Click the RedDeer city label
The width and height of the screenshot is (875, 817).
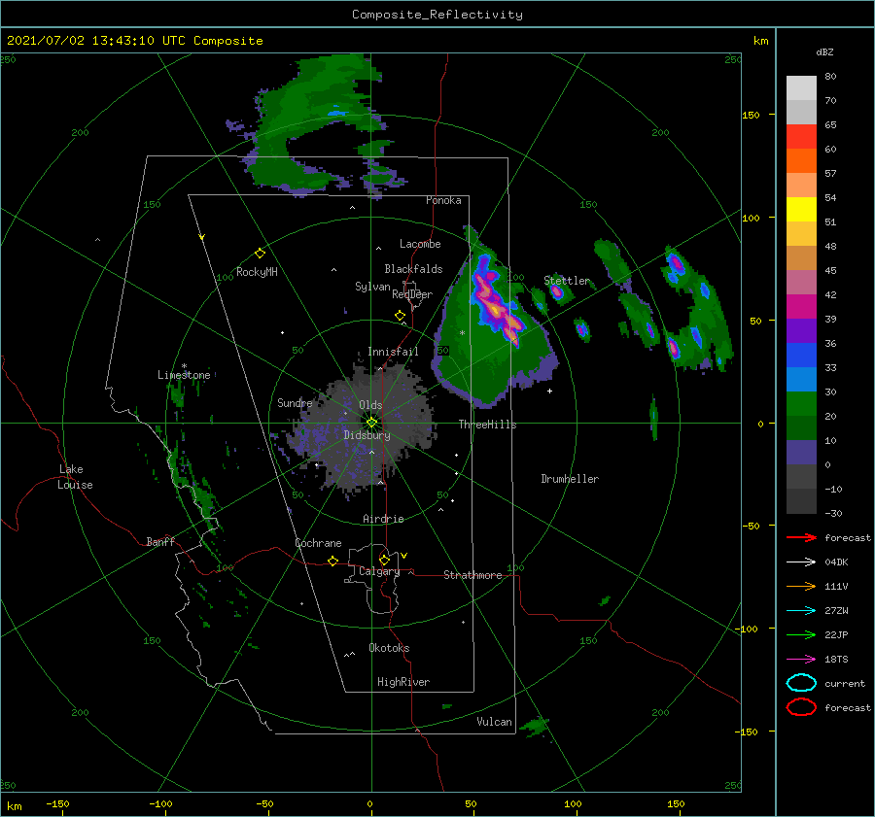pos(412,294)
